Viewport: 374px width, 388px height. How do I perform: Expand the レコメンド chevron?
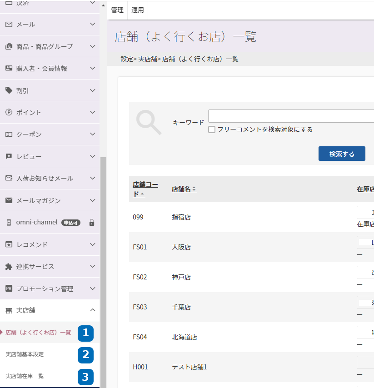(x=93, y=244)
